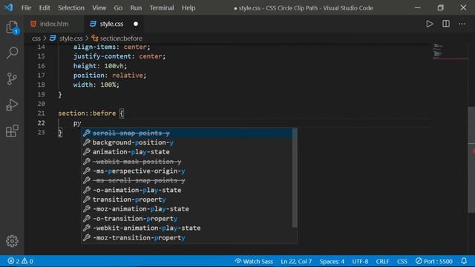Choose -moz-animation-play-state suggestion
The width and height of the screenshot is (475, 267).
pos(186,209)
